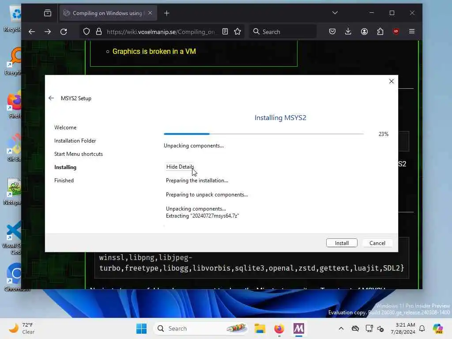
Task: Select the wiki.voxelmanip.se address bar
Action: (161, 32)
